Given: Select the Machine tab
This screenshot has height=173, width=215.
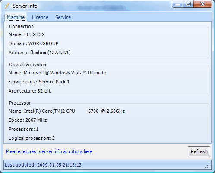Looking at the screenshot, I should tap(16, 17).
